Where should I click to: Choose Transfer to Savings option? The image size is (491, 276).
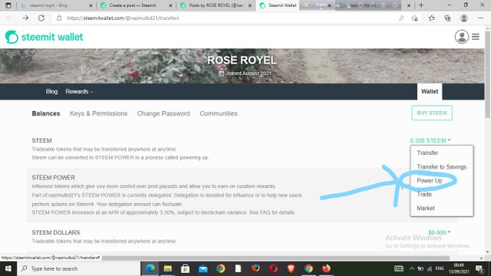442,167
